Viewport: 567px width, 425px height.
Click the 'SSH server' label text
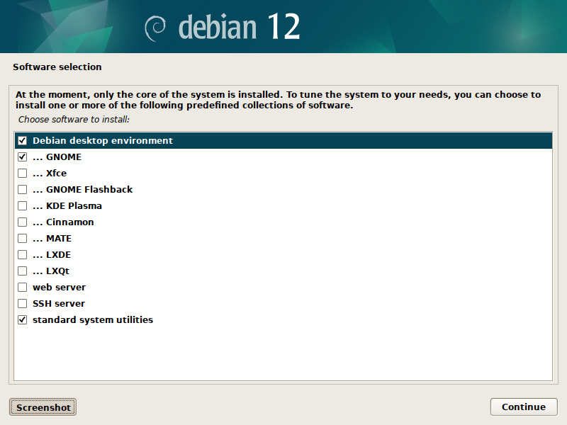(x=59, y=303)
